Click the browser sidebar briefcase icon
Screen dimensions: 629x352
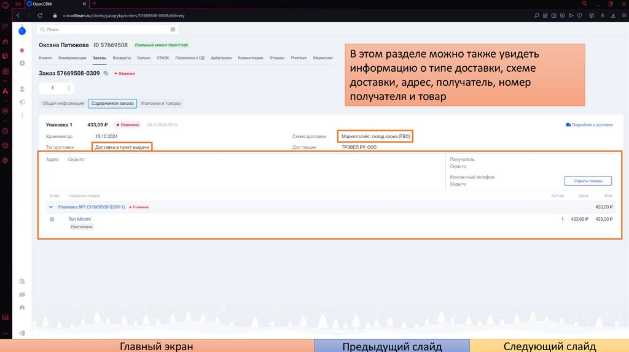click(5, 41)
